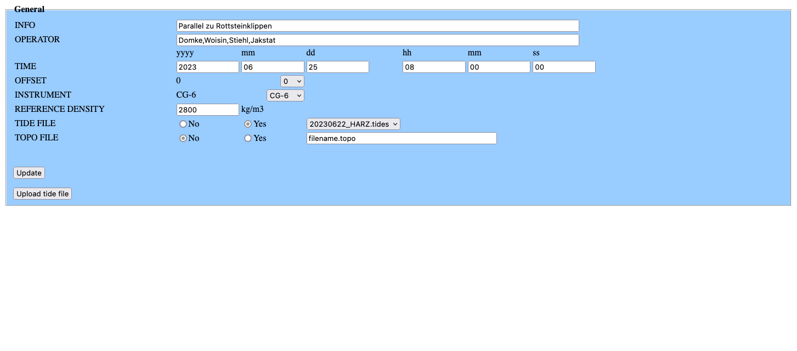Select No for TOPO FILE
This screenshot has height=351, width=797.
coord(183,138)
